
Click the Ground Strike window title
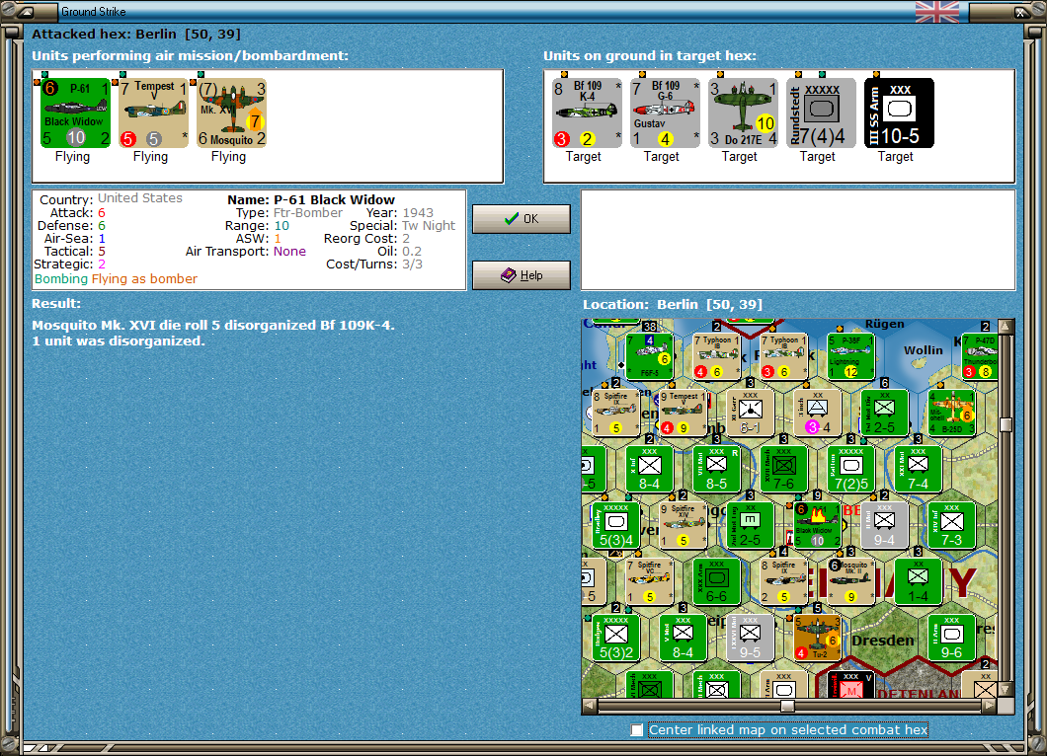click(94, 11)
